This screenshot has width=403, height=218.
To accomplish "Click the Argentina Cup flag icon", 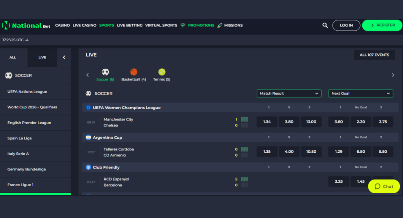I will point(89,137).
